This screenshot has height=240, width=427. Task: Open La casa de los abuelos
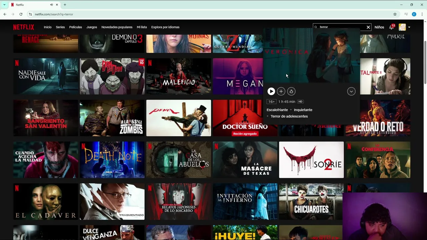click(179, 160)
